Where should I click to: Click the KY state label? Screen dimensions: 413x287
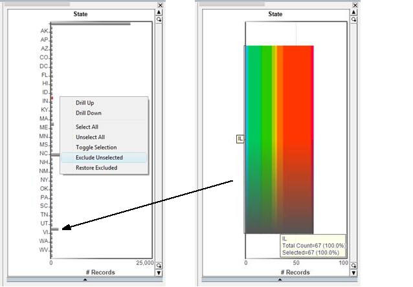[45, 110]
